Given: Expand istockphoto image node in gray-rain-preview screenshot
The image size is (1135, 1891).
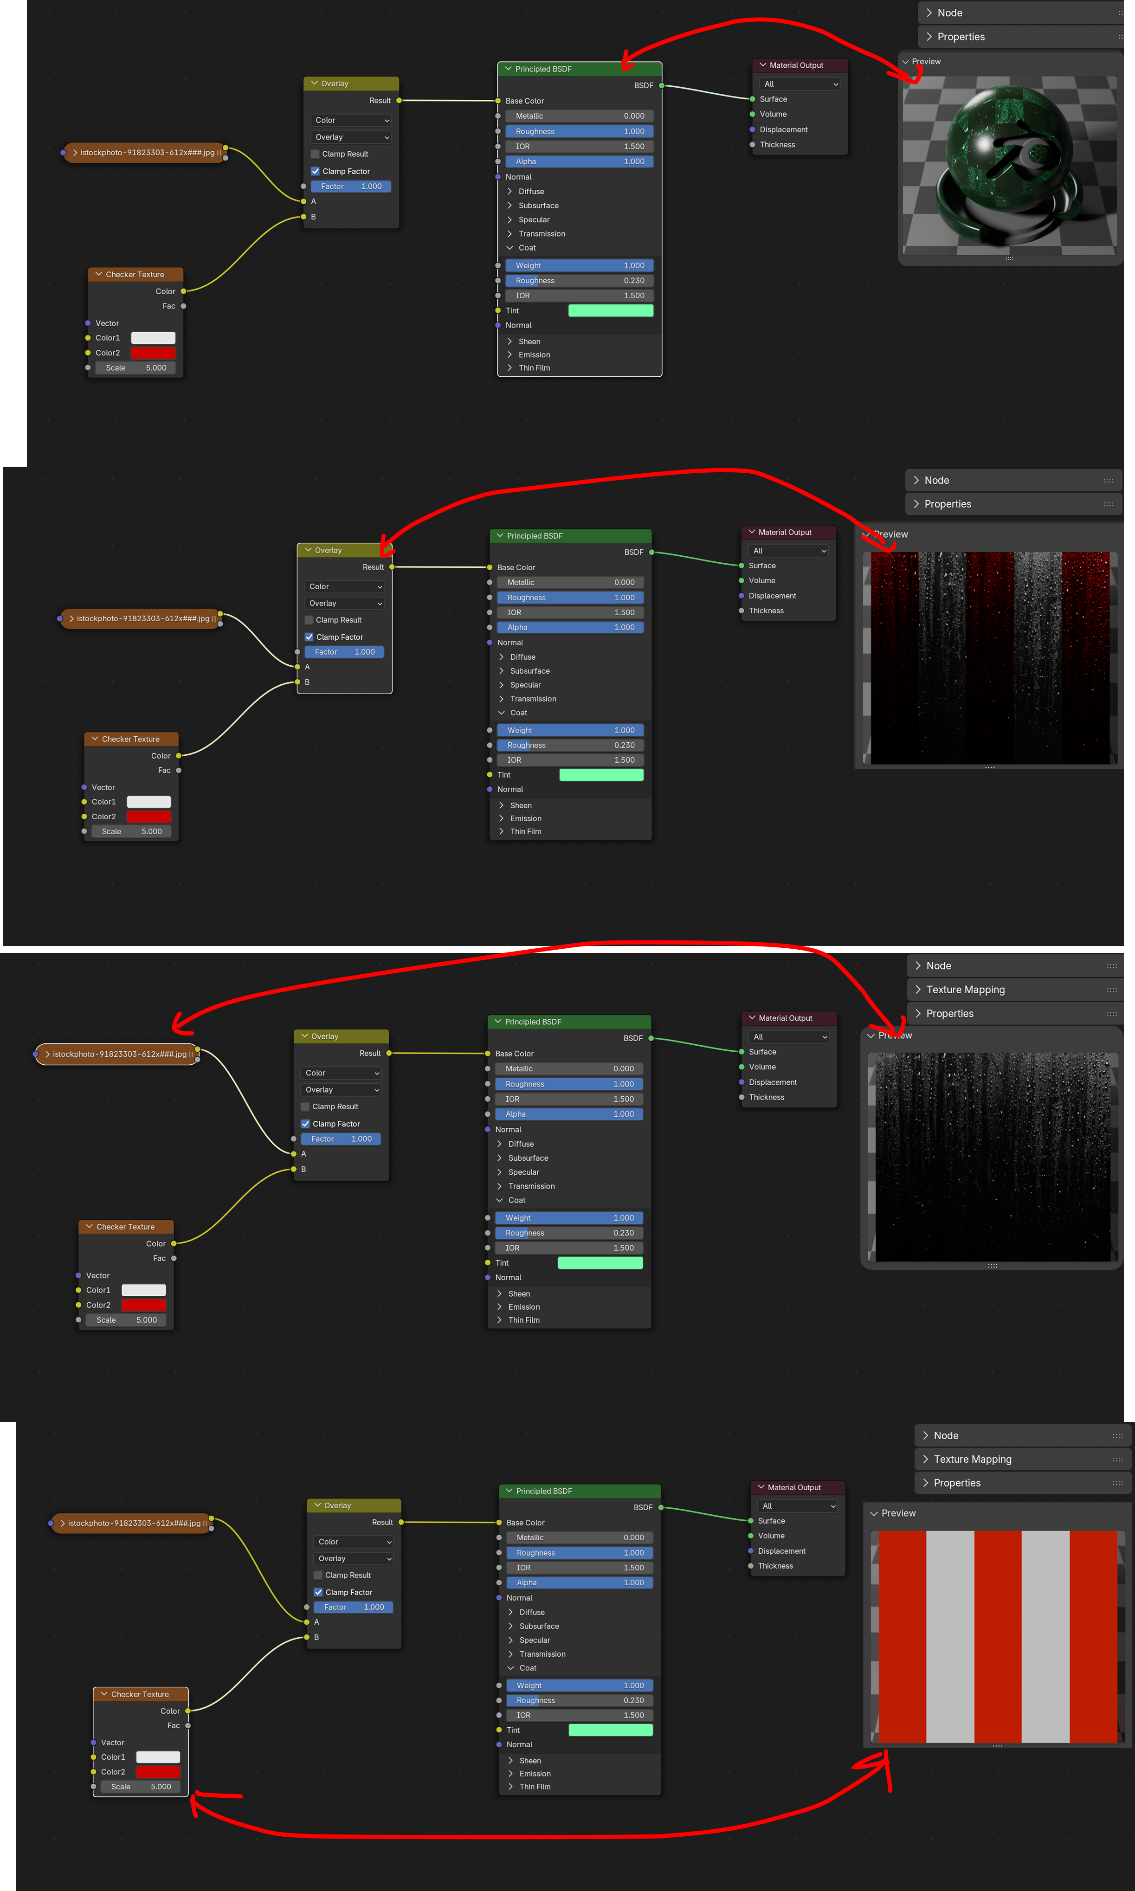Looking at the screenshot, I should click(47, 1054).
